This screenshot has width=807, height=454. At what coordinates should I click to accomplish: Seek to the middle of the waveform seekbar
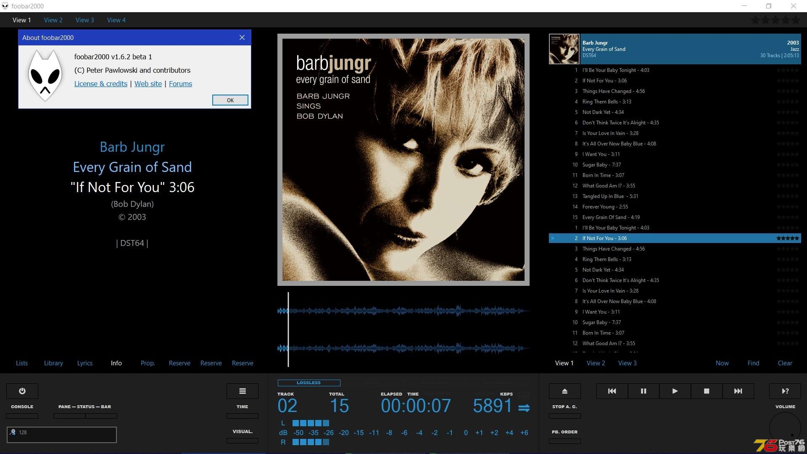click(403, 329)
